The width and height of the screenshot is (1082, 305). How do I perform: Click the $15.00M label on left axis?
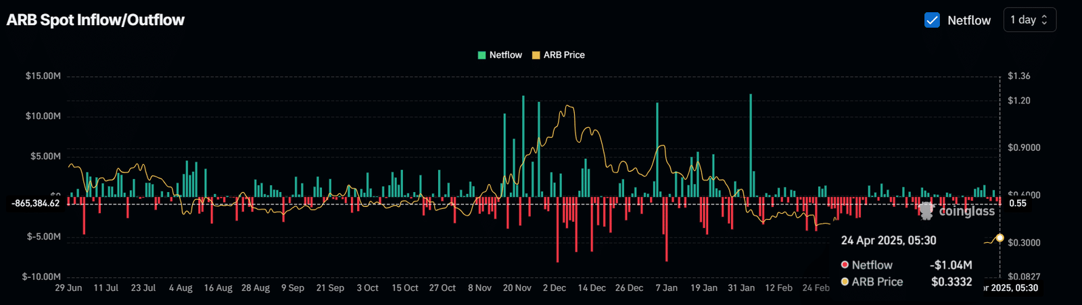(43, 76)
